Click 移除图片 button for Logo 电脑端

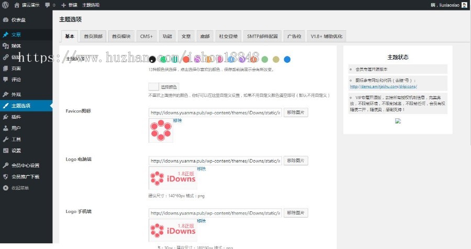[x=296, y=161]
